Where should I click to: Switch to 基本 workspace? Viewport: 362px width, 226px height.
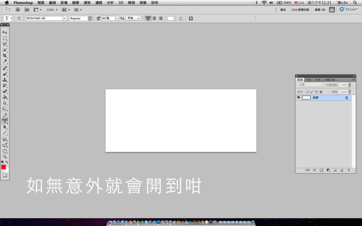pos(283,10)
